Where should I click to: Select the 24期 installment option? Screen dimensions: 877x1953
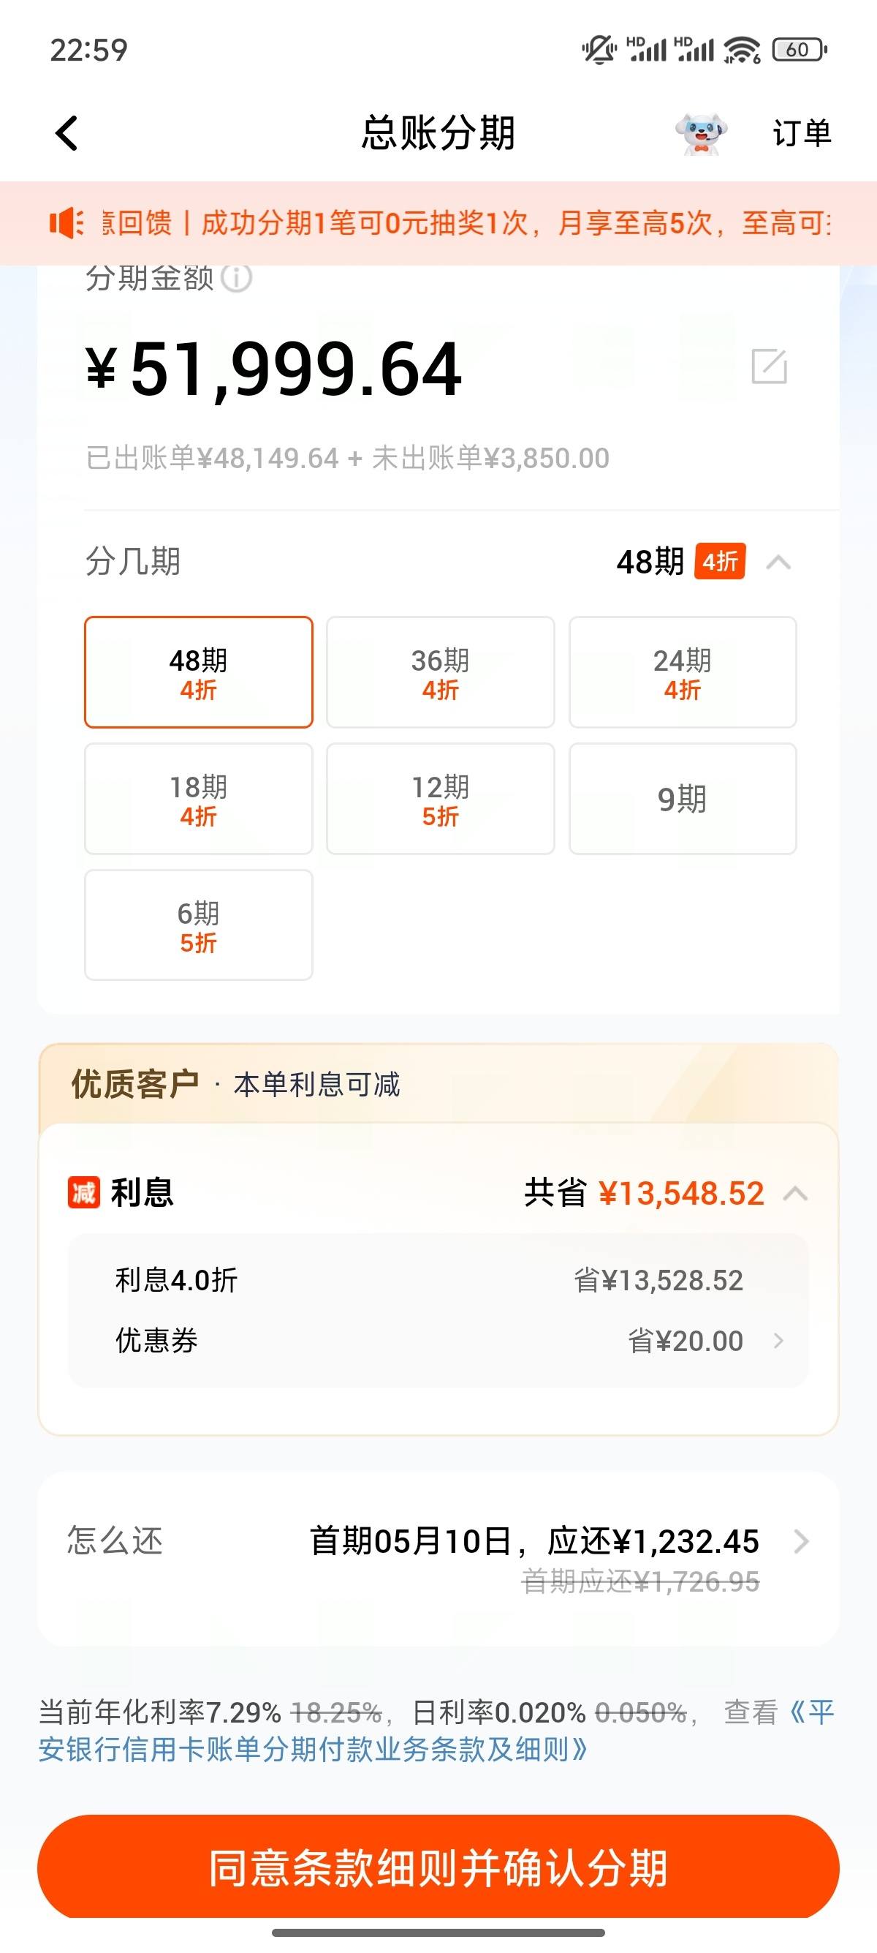pos(683,672)
